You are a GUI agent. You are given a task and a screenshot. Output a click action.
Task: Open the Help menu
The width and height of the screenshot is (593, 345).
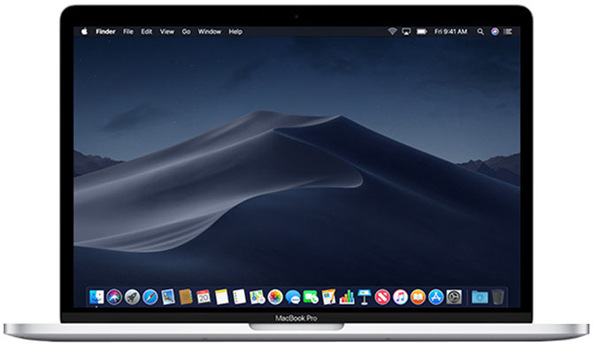click(235, 32)
